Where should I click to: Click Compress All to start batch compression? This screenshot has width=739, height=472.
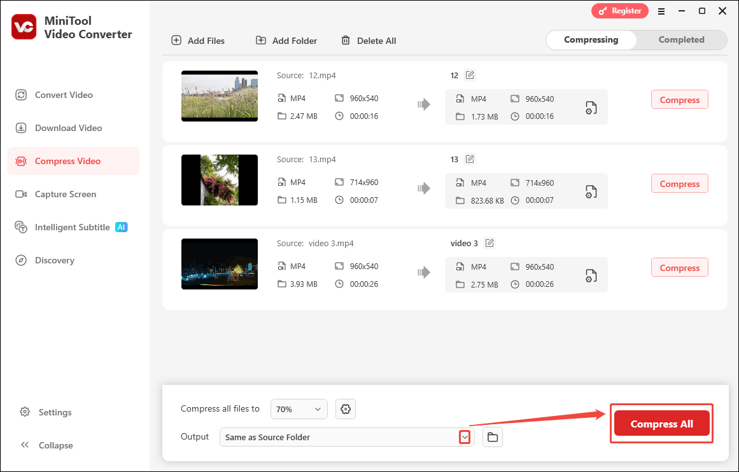pos(661,424)
